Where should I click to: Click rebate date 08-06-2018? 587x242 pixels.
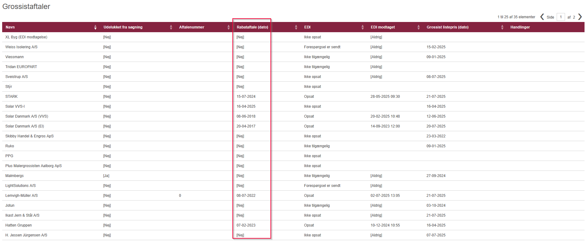(x=246, y=116)
